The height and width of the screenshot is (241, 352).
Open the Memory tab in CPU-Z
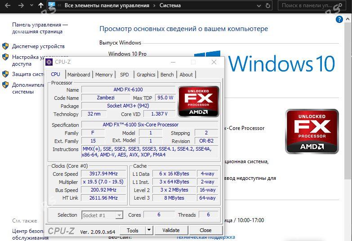104,75
